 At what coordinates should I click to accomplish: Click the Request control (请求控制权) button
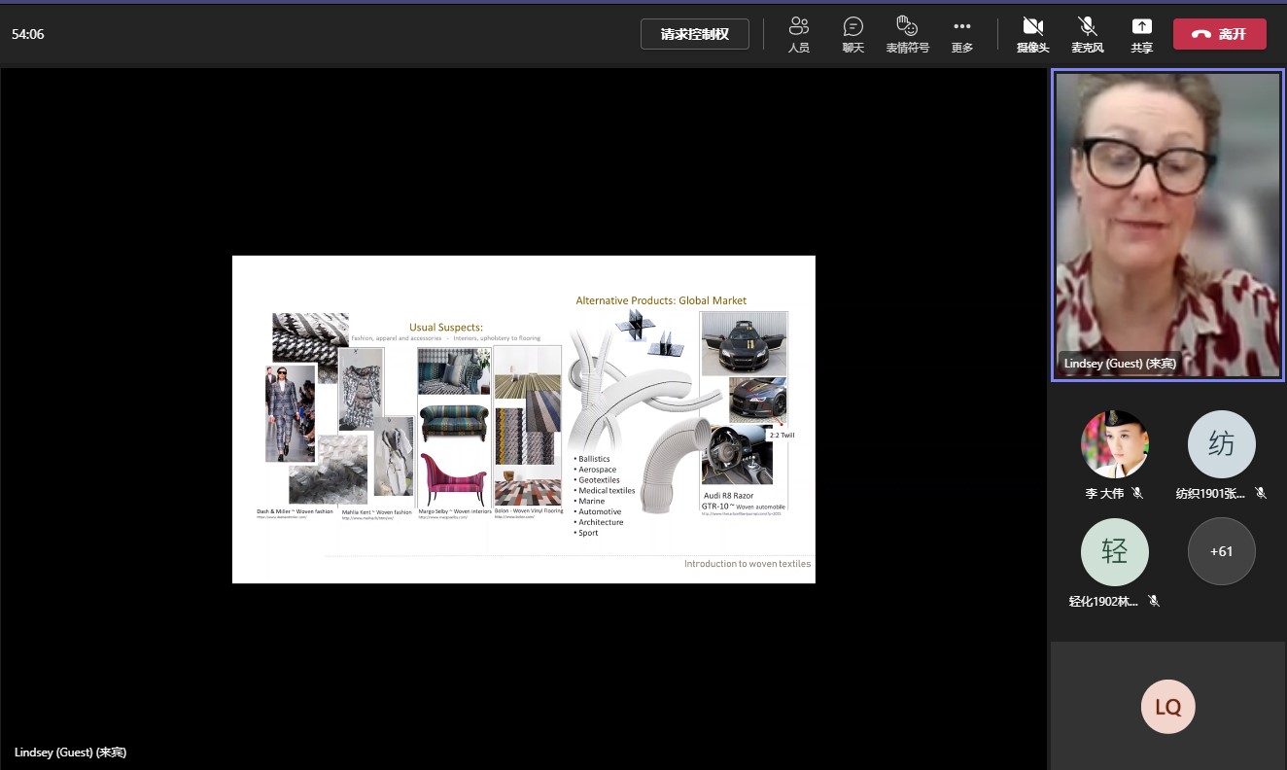tap(694, 34)
